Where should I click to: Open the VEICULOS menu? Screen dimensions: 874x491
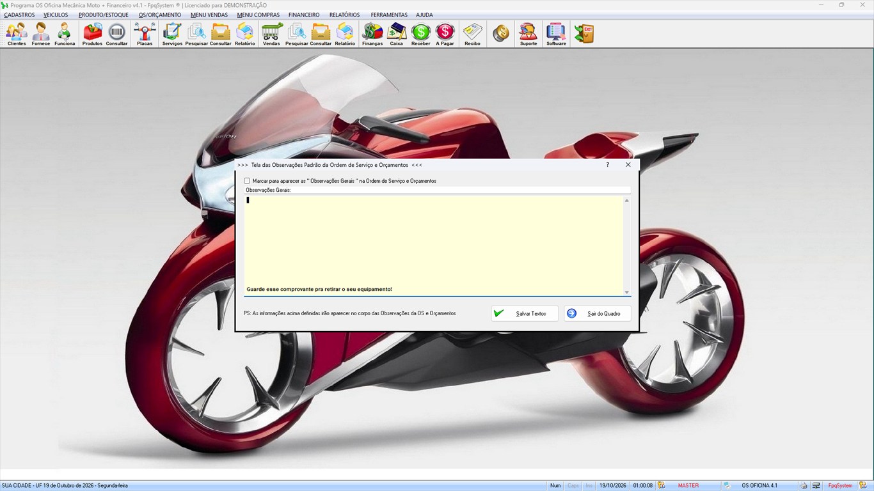click(x=56, y=15)
